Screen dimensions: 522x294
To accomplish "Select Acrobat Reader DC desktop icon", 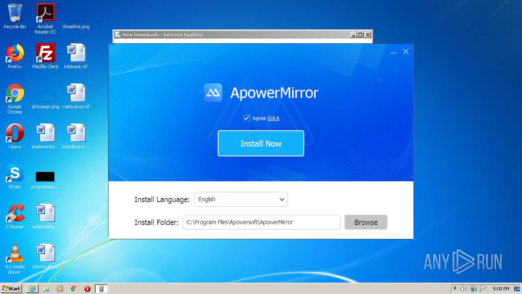I will point(45,19).
